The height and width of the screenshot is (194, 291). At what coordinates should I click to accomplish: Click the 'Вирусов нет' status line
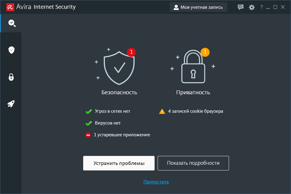point(108,123)
